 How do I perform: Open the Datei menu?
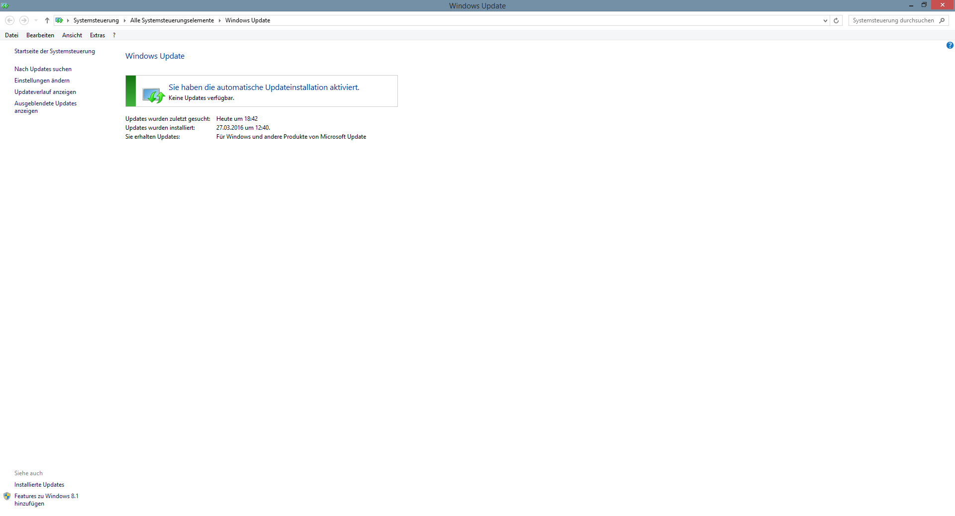pyautogui.click(x=11, y=35)
